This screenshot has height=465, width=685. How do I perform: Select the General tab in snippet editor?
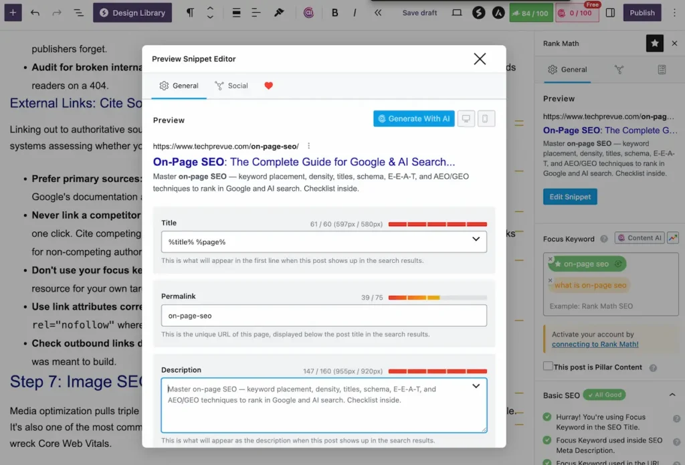tap(179, 86)
